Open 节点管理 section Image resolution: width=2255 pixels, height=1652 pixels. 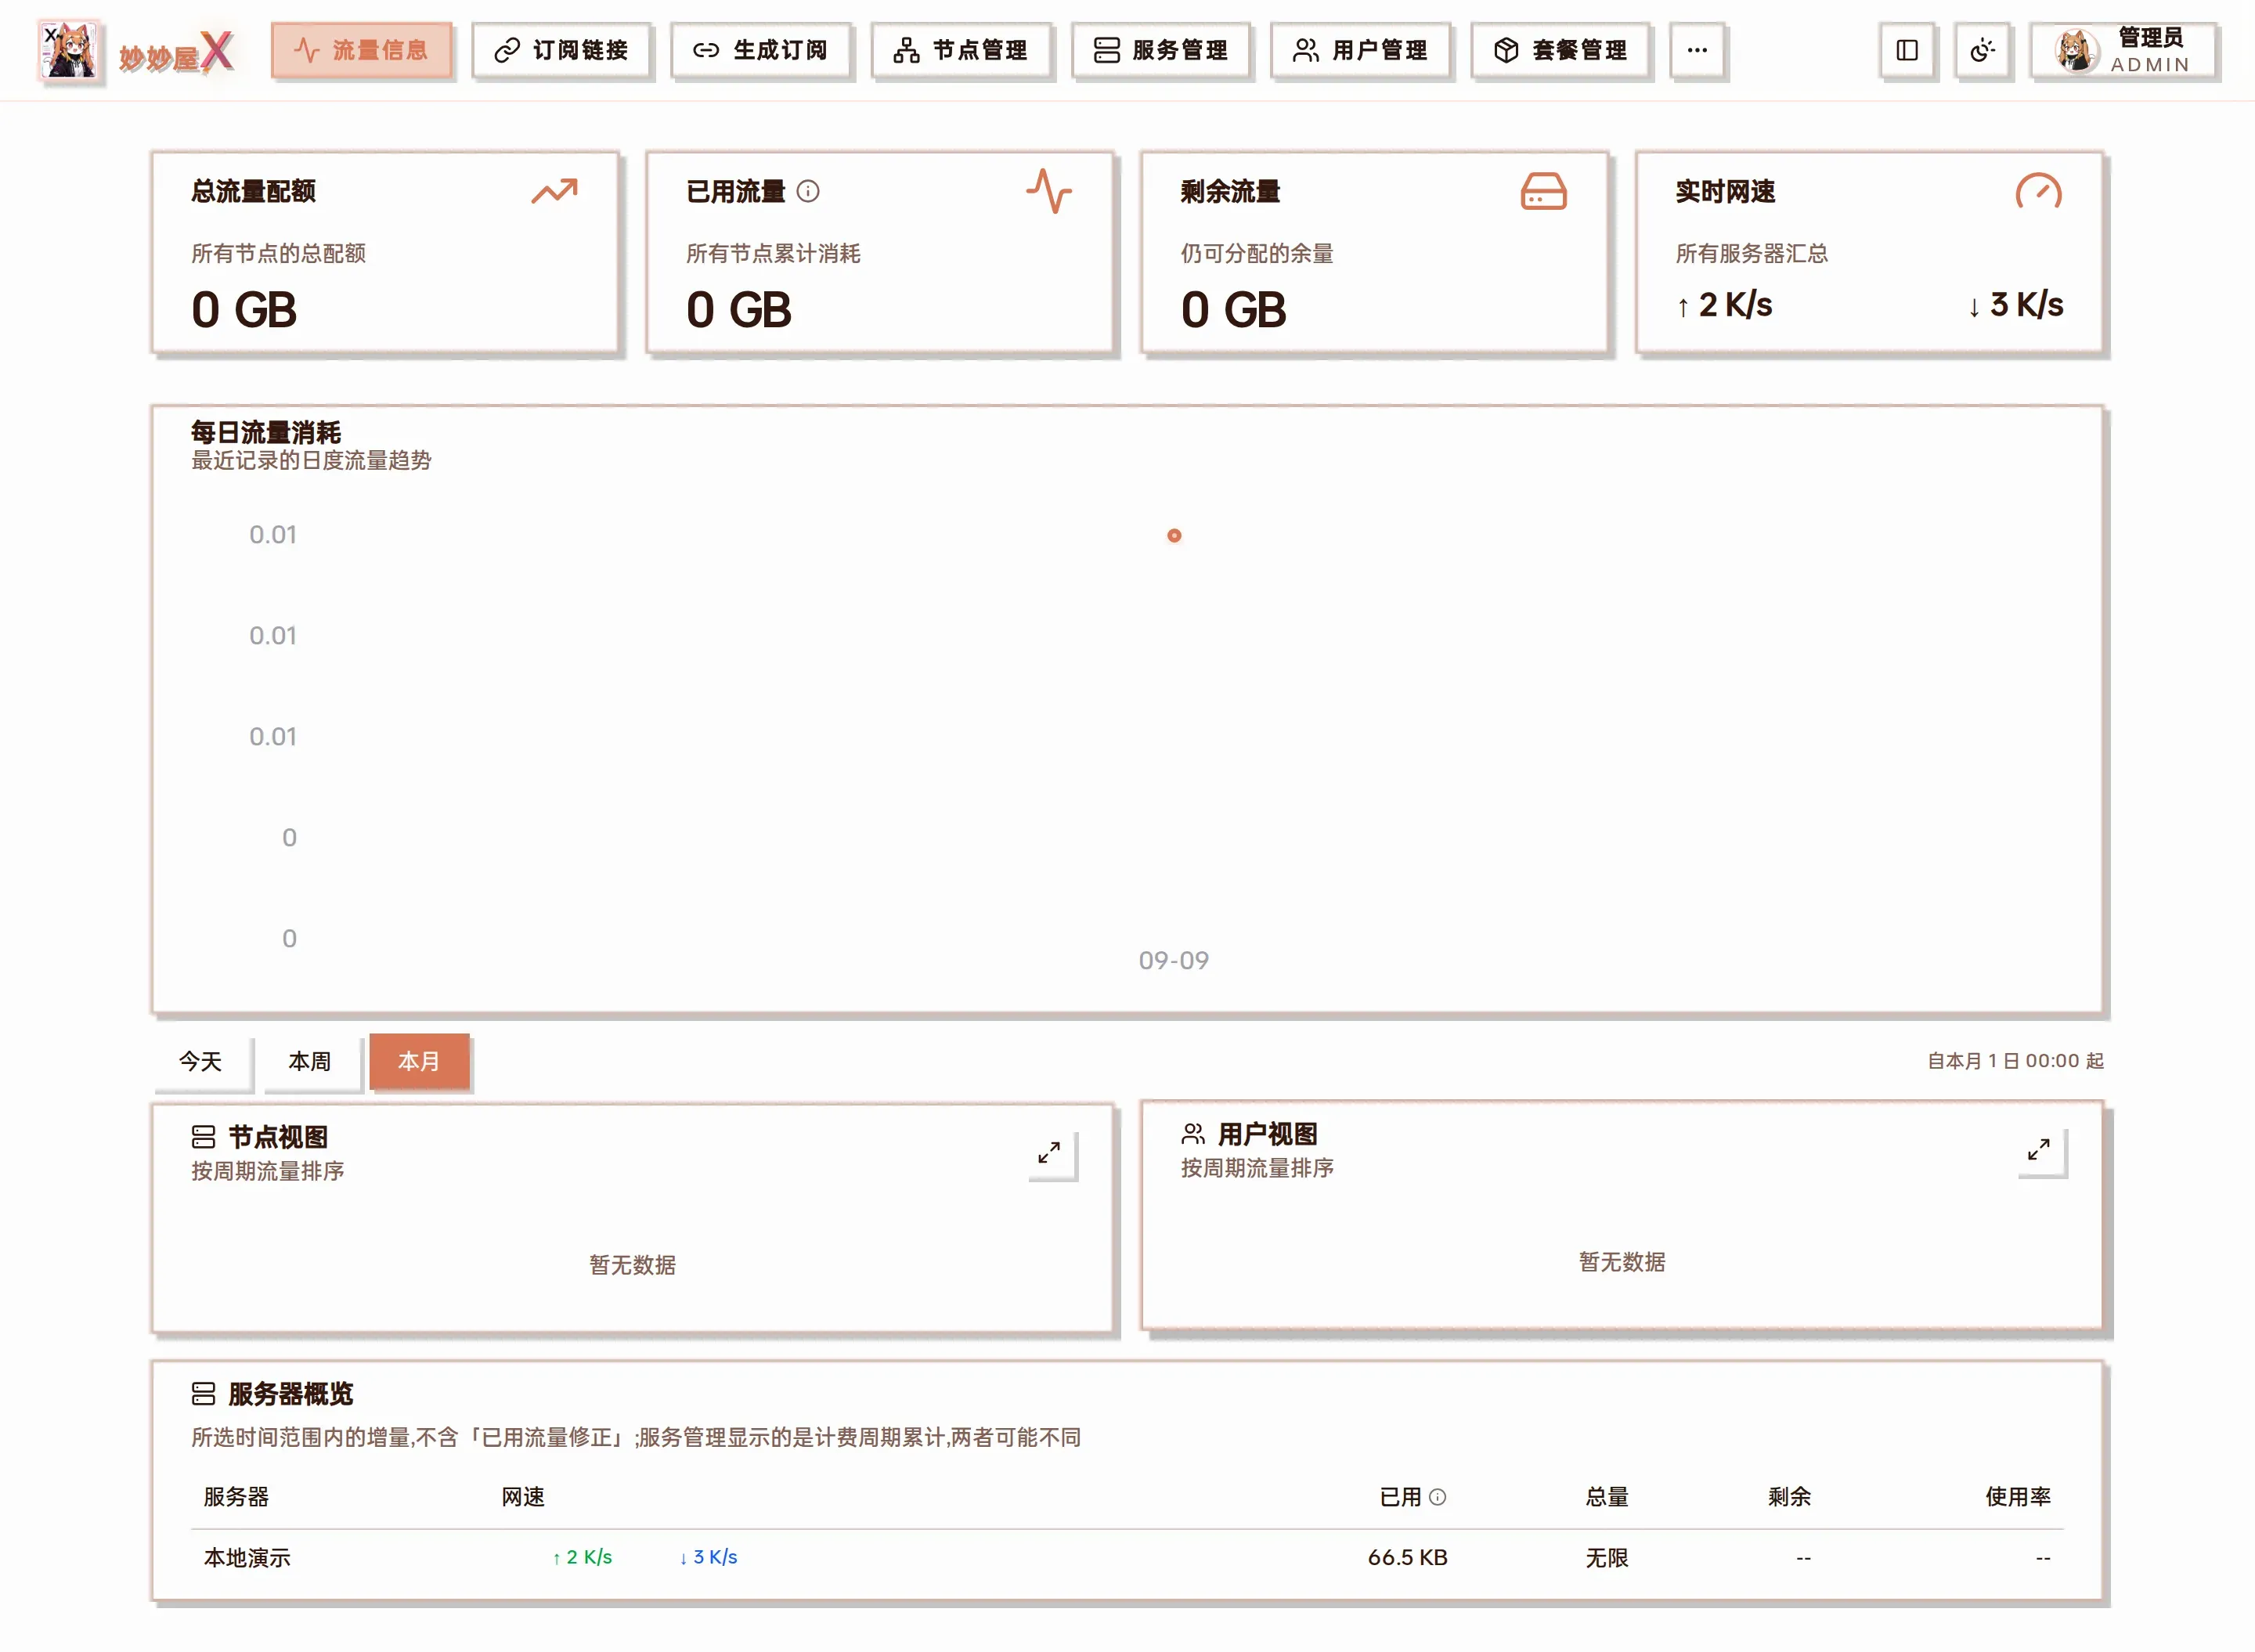[961, 50]
